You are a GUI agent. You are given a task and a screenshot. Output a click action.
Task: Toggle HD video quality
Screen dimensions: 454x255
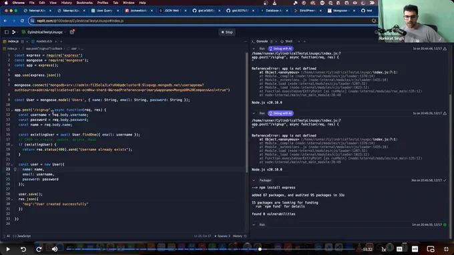pyautogui.click(x=415, y=249)
